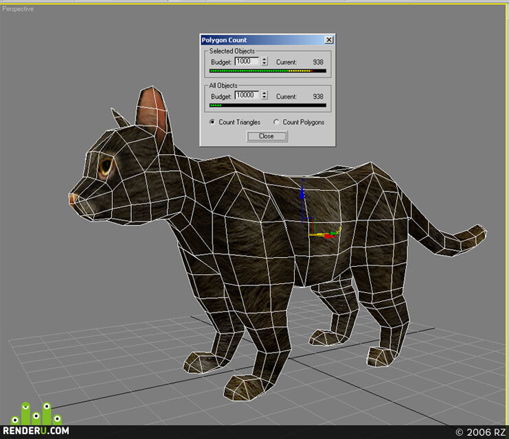The image size is (509, 439).
Task: Switch to Count Polygons option
Action: click(276, 122)
